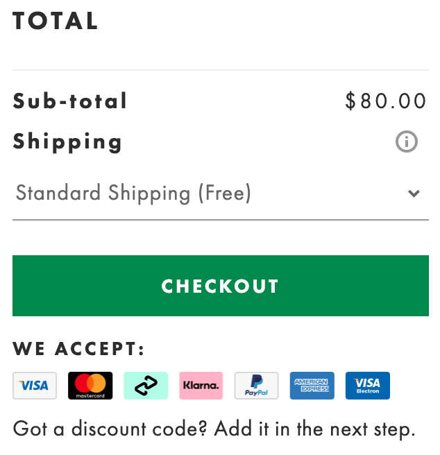Click the Afterpay mint-green logo
This screenshot has width=440, height=455.
tap(146, 386)
